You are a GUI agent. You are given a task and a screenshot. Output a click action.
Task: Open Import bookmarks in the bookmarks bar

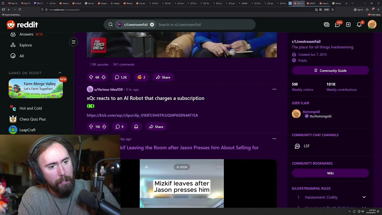(11, 15)
